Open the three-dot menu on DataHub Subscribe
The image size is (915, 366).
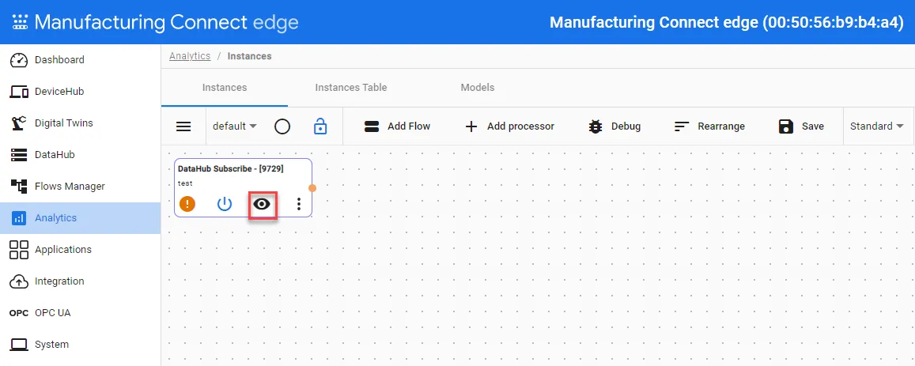pyautogui.click(x=299, y=204)
